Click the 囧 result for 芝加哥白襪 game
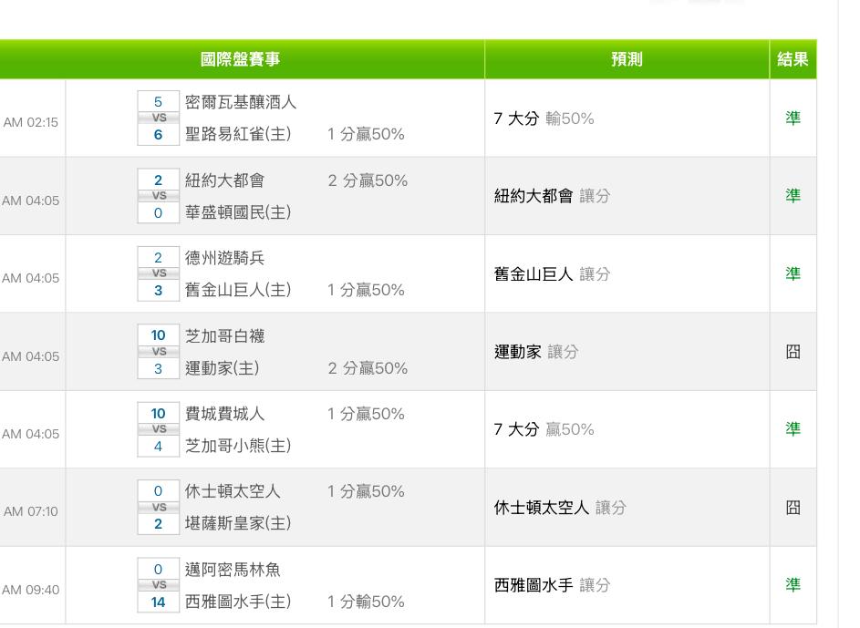Image resolution: width=860 pixels, height=628 pixels. [x=793, y=352]
